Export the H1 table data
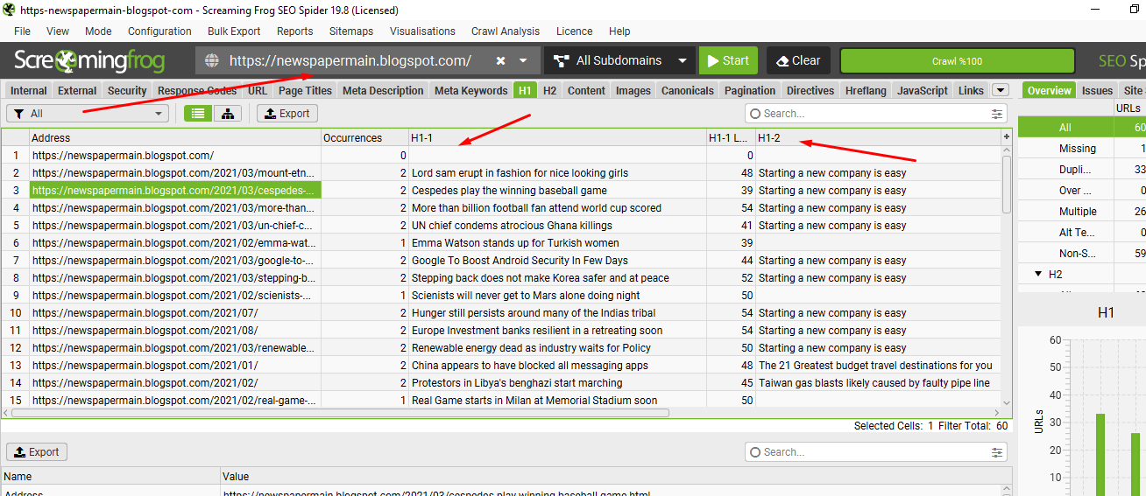The height and width of the screenshot is (496, 1146). [x=287, y=114]
